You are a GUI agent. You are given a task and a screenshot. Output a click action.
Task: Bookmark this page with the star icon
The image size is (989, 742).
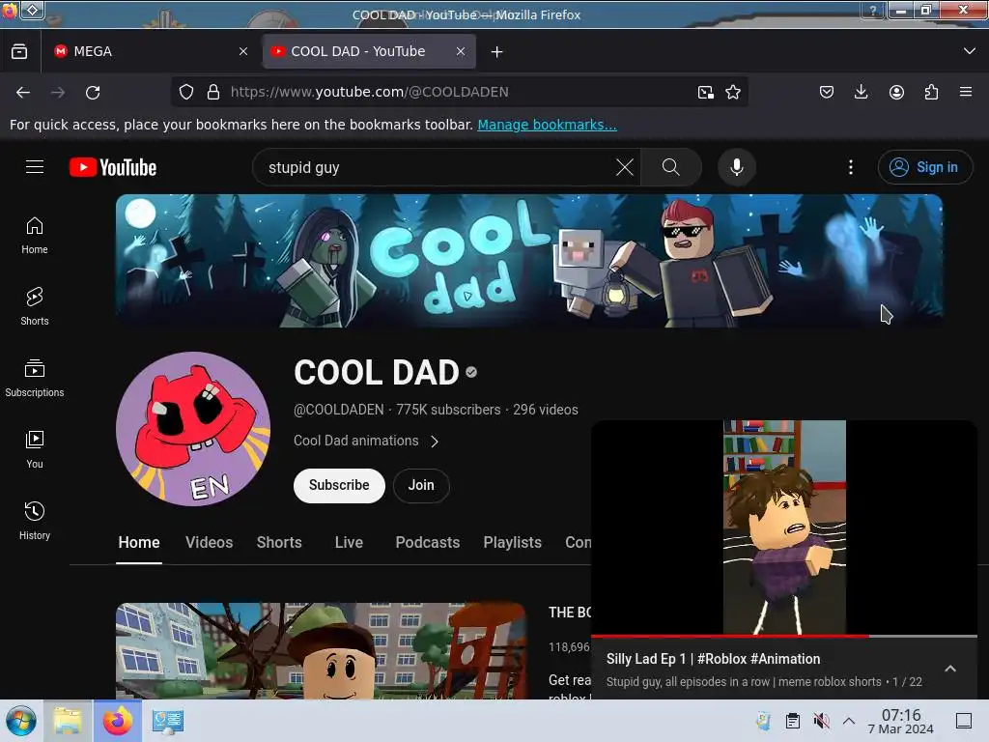coord(733,92)
